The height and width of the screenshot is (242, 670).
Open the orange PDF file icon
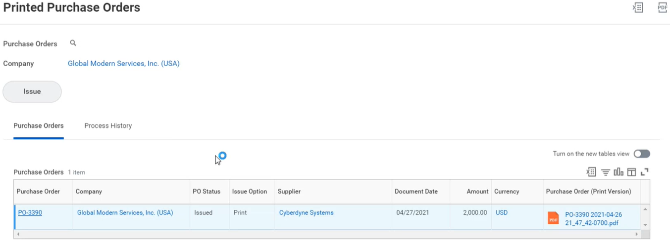pyautogui.click(x=553, y=218)
